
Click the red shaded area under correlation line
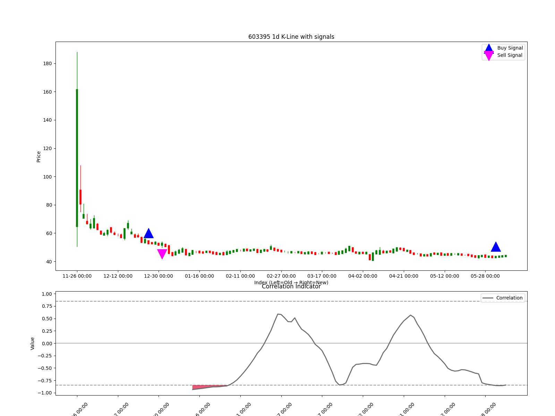205,387
